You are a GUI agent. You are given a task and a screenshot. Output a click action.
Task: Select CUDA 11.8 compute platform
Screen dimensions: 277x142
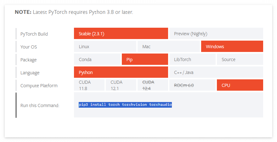click(89, 85)
